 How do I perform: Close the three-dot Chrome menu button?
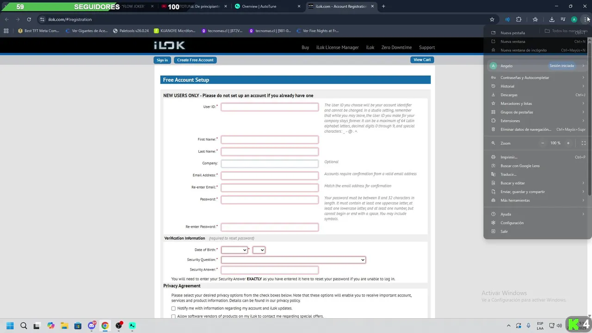coord(586,19)
